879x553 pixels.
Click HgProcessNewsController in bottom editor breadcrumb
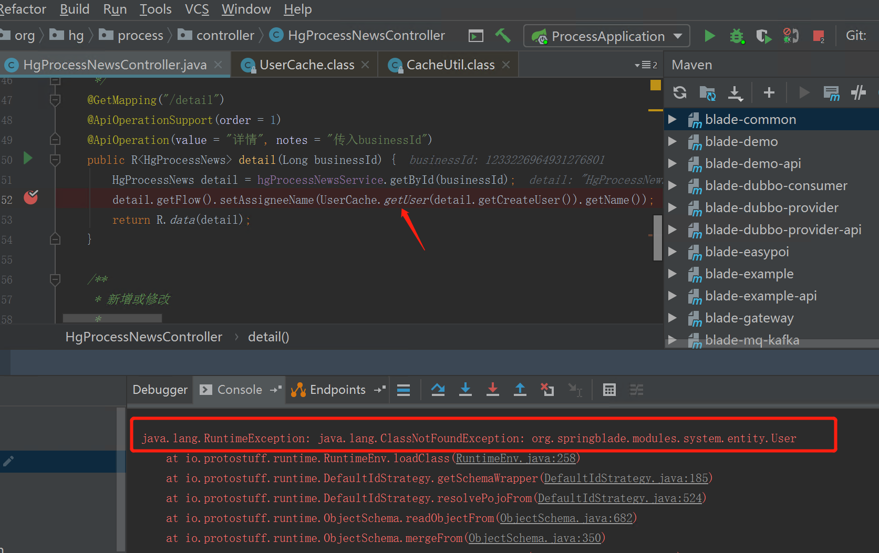pos(143,337)
